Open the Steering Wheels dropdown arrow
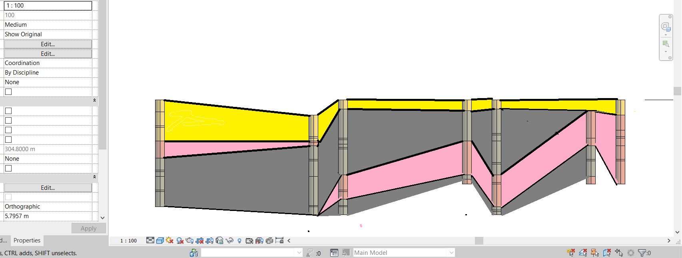Image resolution: width=682 pixels, height=258 pixels. (666, 35)
